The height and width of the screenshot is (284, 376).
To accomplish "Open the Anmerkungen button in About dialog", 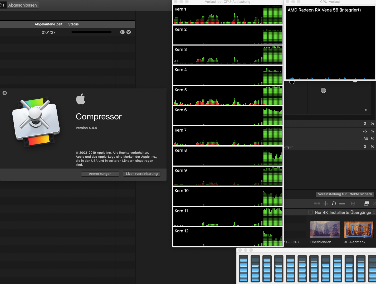I will pyautogui.click(x=100, y=174).
